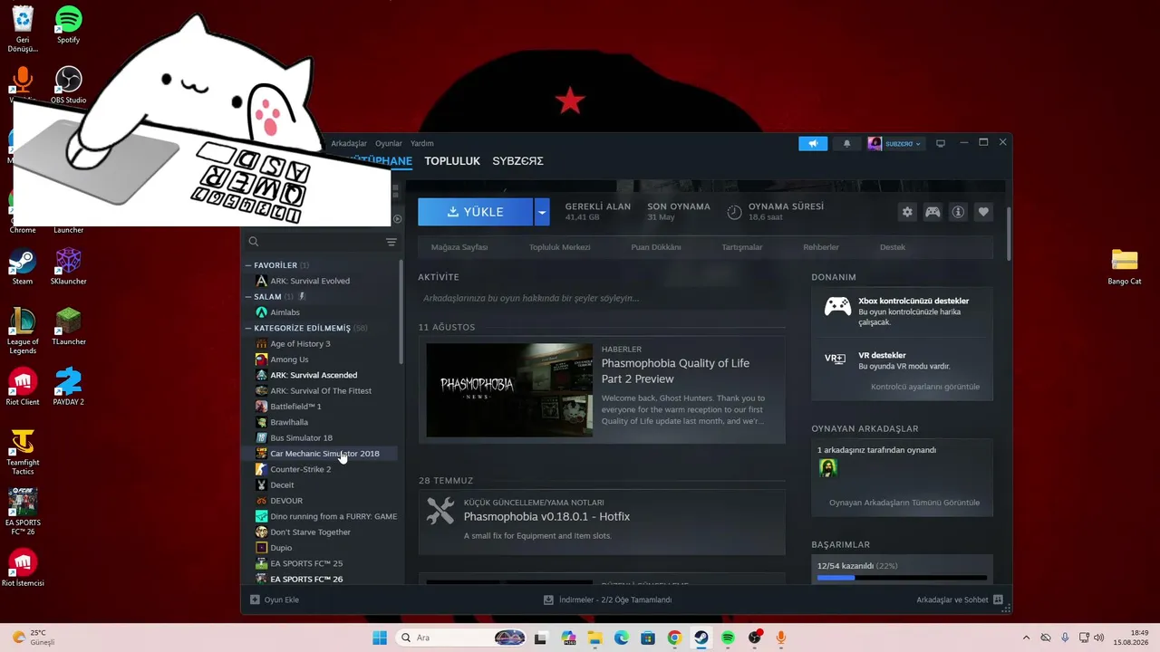Screen dimensions: 1160x652
Task: Open Windows Start menu
Action: (x=380, y=638)
